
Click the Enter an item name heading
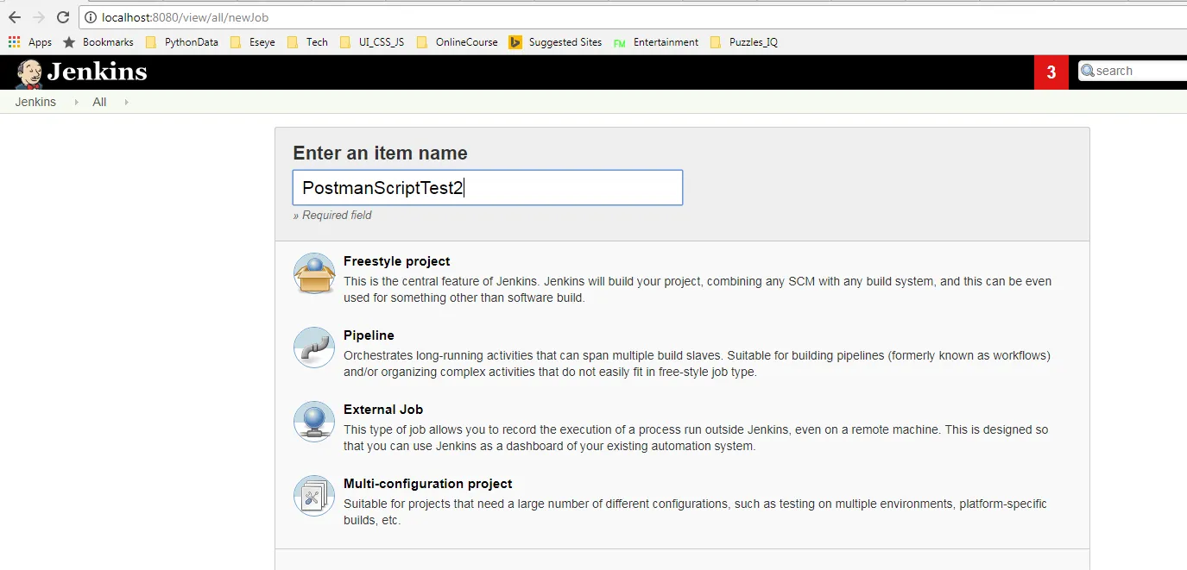[x=380, y=153]
